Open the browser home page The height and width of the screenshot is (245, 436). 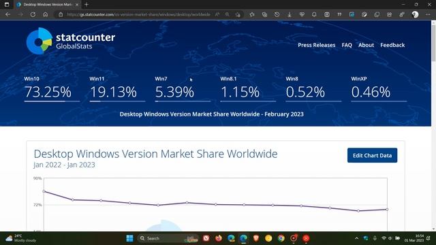point(46,14)
